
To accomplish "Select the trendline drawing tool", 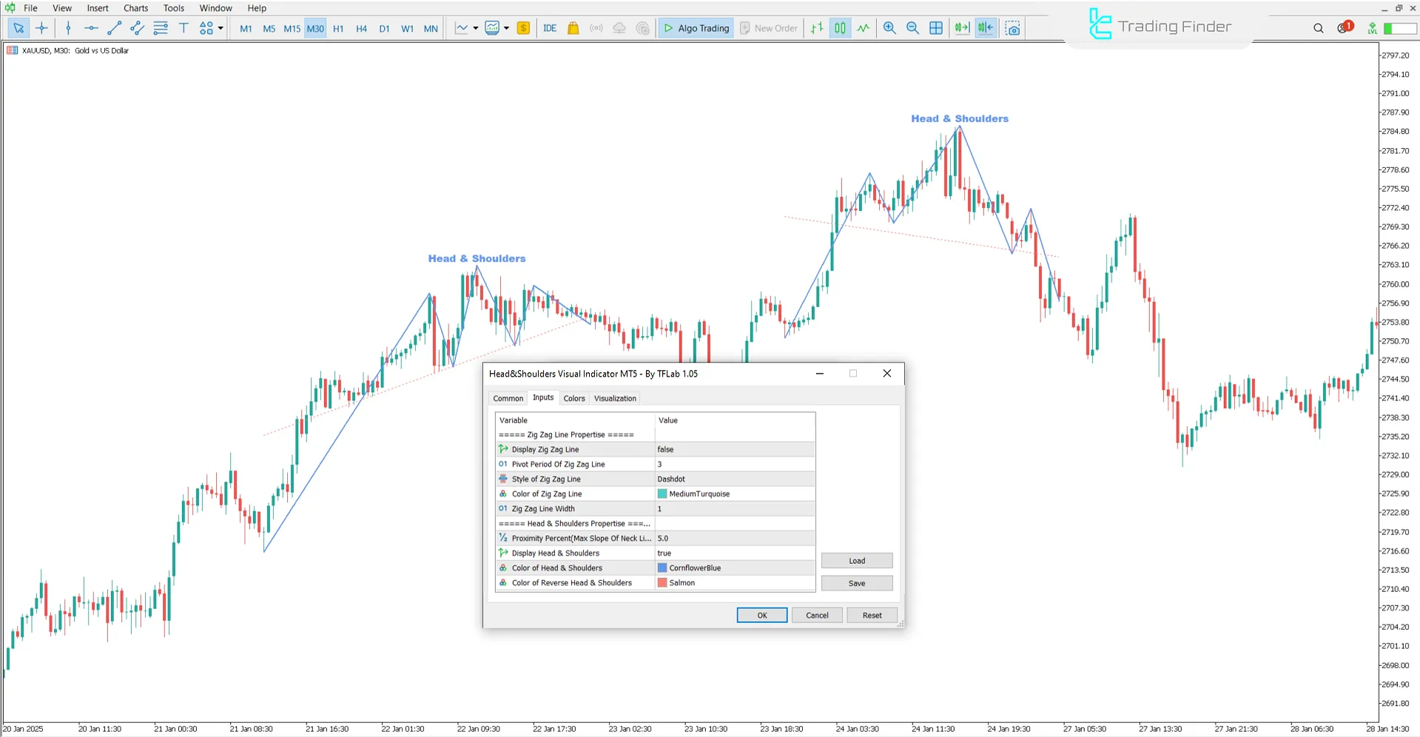I will (x=114, y=28).
